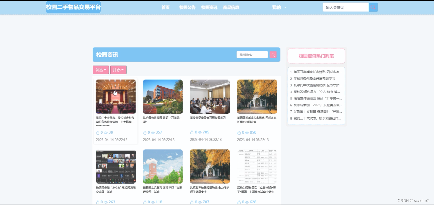Like the article with 357 views
The image size is (434, 205).
click(145, 132)
